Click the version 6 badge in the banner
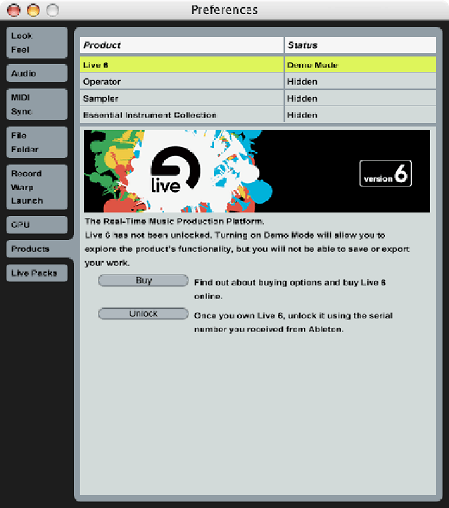The width and height of the screenshot is (449, 508). click(x=385, y=173)
